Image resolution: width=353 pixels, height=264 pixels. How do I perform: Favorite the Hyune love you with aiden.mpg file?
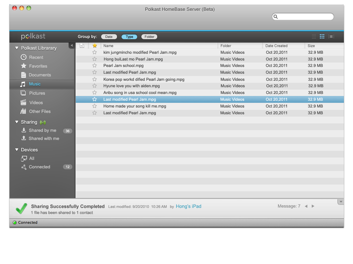pos(95,86)
